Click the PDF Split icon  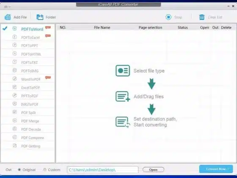point(15,112)
